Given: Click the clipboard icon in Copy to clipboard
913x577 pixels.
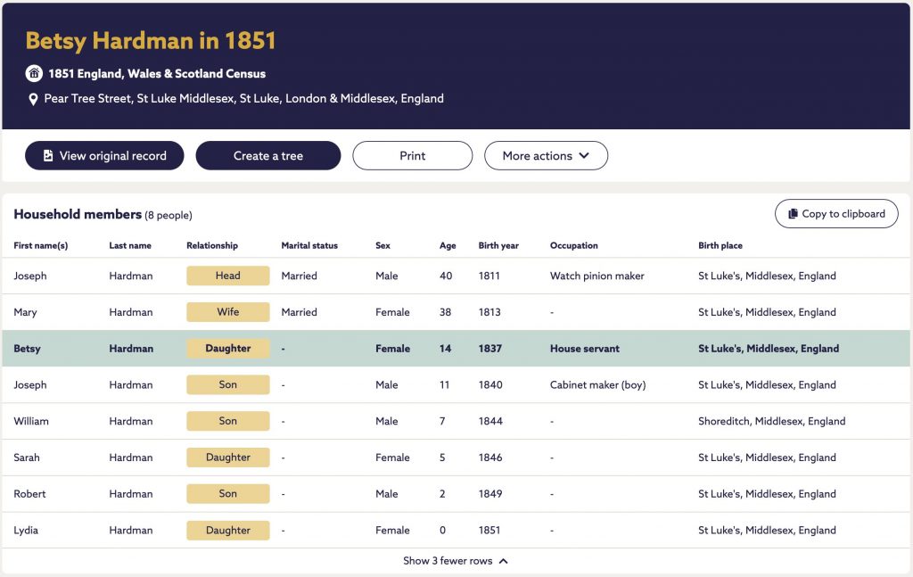Looking at the screenshot, I should click(x=793, y=214).
